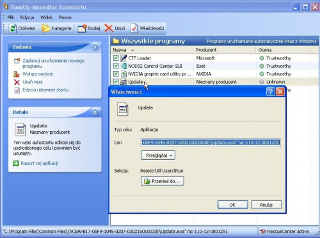Close the Właściwości dialog
The width and height of the screenshot is (320, 238).
[280, 92]
